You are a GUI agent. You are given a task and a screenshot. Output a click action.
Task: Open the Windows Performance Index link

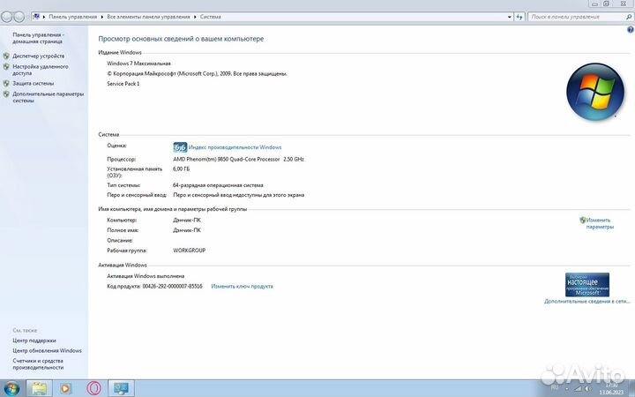[235, 147]
